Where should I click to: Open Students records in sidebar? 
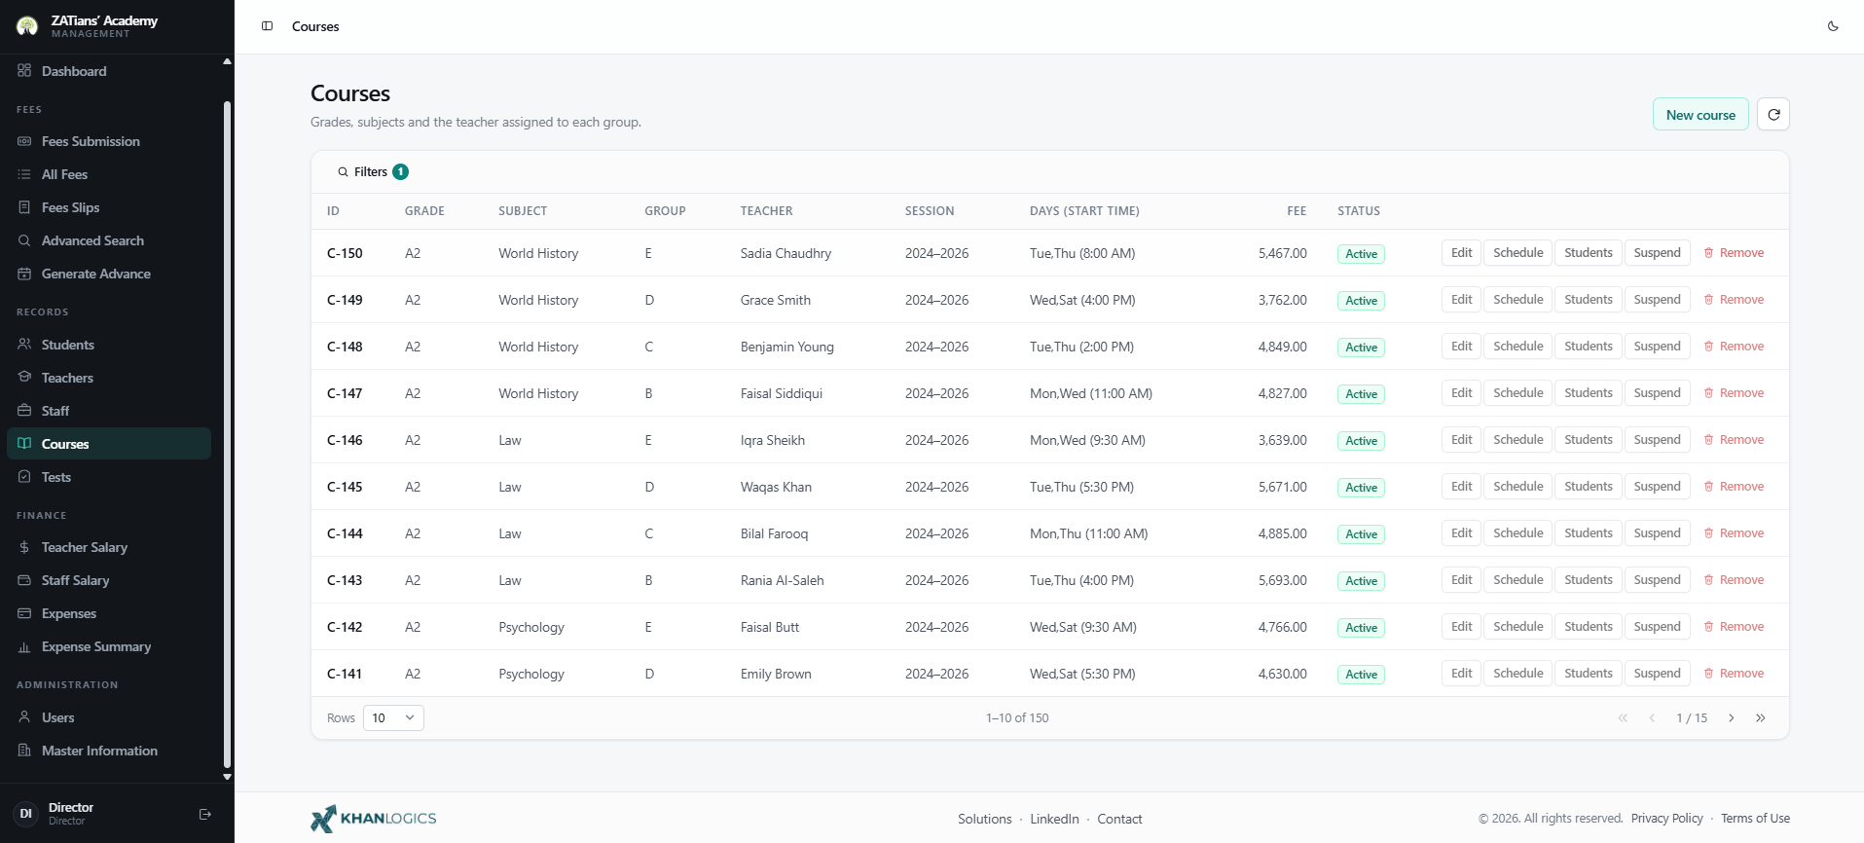tap(109, 345)
